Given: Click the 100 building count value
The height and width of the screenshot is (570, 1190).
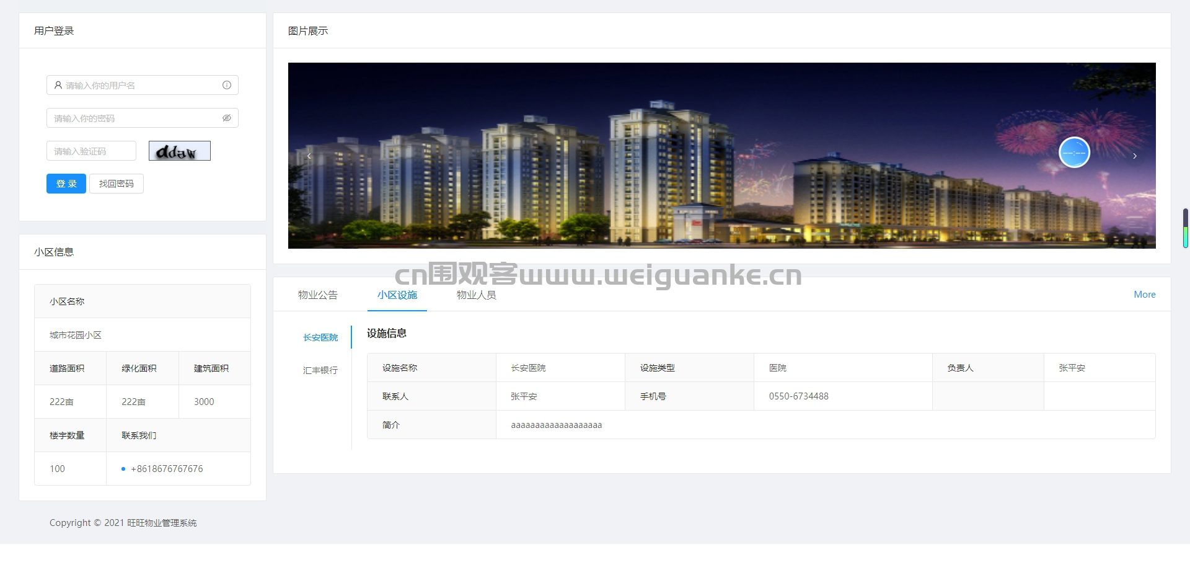Looking at the screenshot, I should (x=57, y=469).
